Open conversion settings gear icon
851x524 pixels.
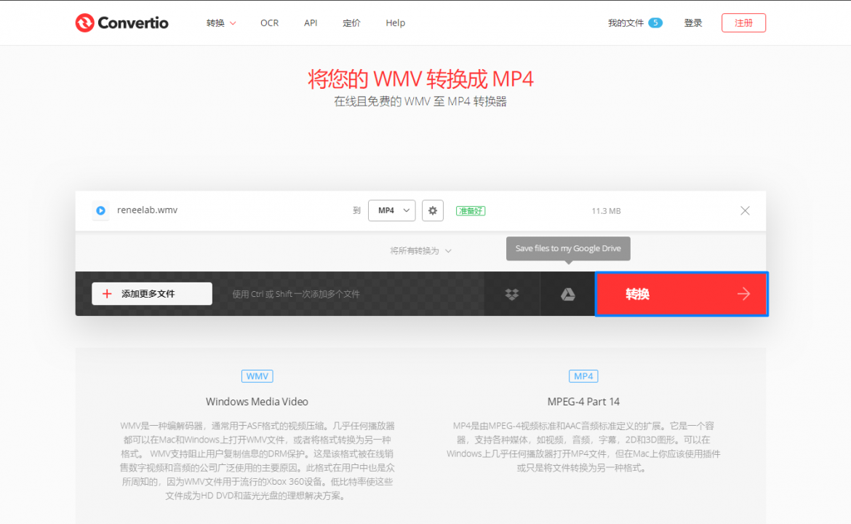[x=433, y=210]
